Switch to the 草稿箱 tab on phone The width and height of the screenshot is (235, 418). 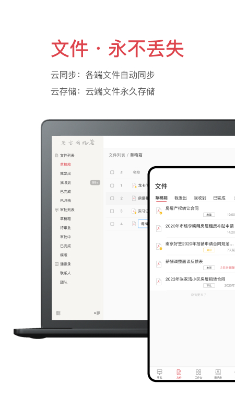point(161,198)
